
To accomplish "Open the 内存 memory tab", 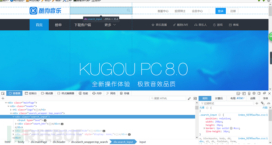I will 97,93.
